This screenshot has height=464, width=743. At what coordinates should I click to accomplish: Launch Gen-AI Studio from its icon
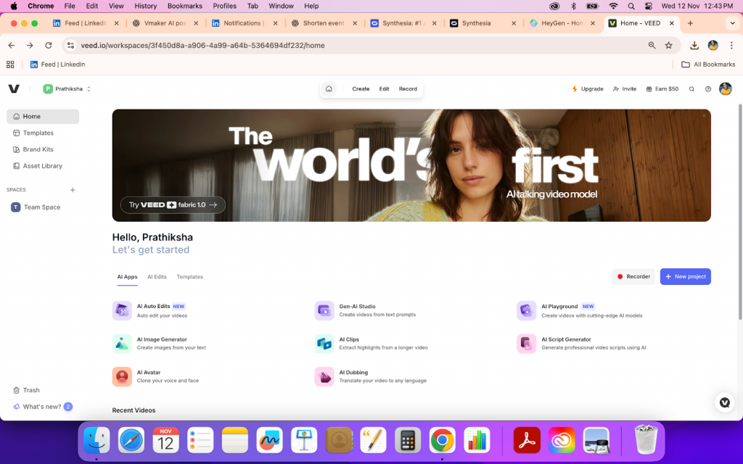click(x=324, y=310)
